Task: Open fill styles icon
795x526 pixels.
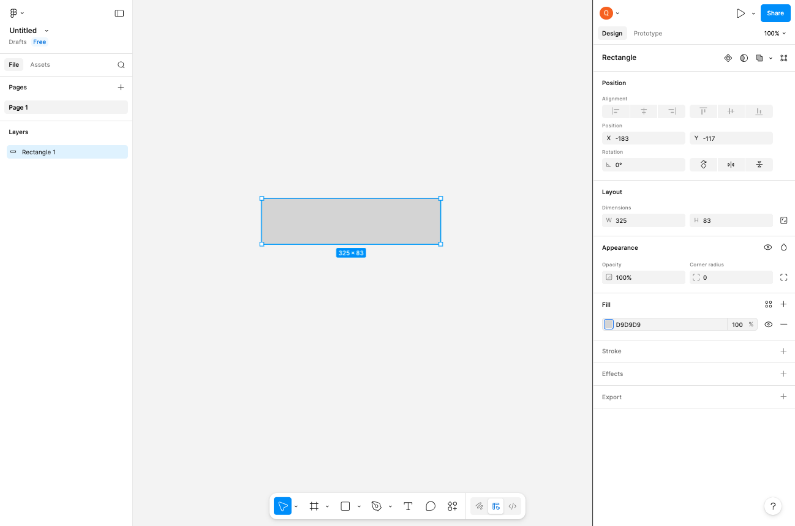Action: [x=769, y=304]
